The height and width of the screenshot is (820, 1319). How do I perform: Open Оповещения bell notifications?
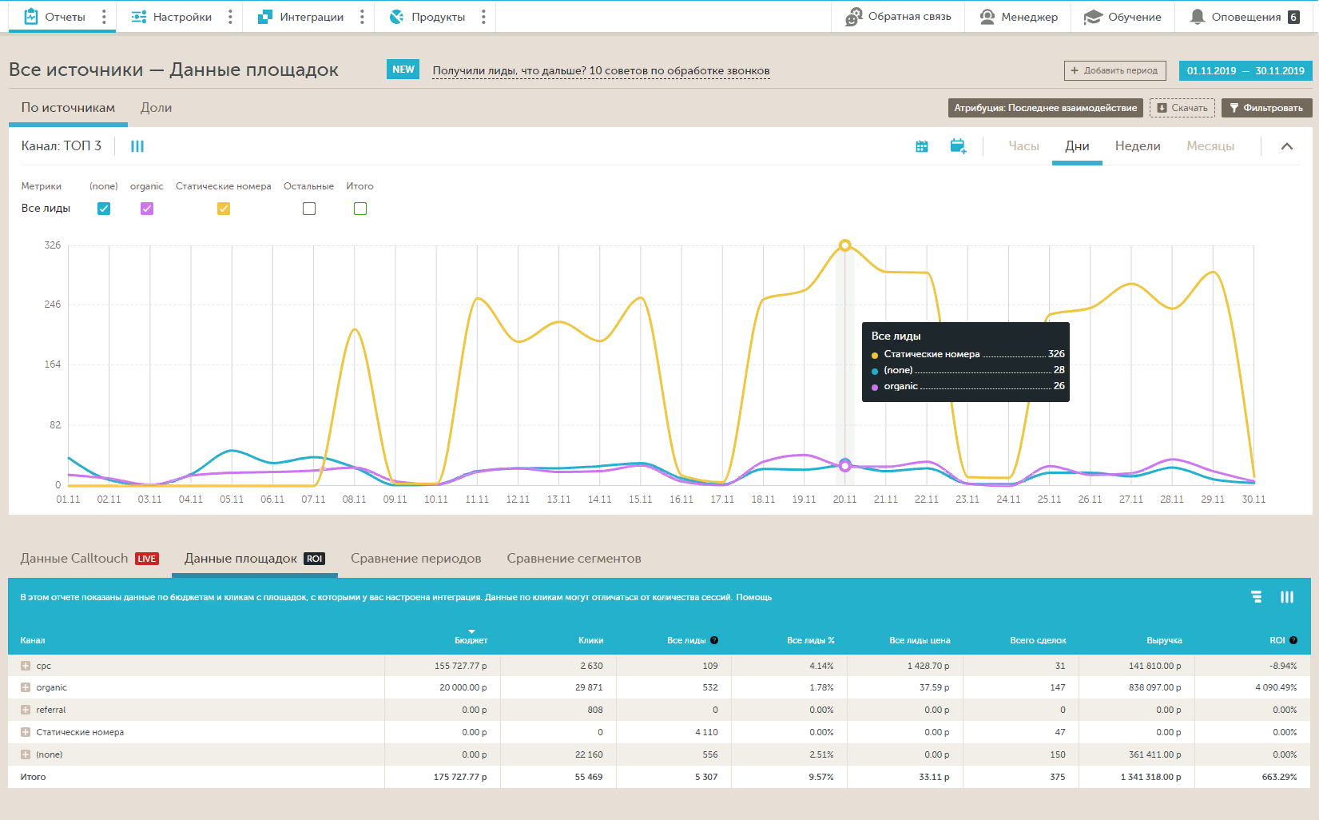pyautogui.click(x=1243, y=17)
